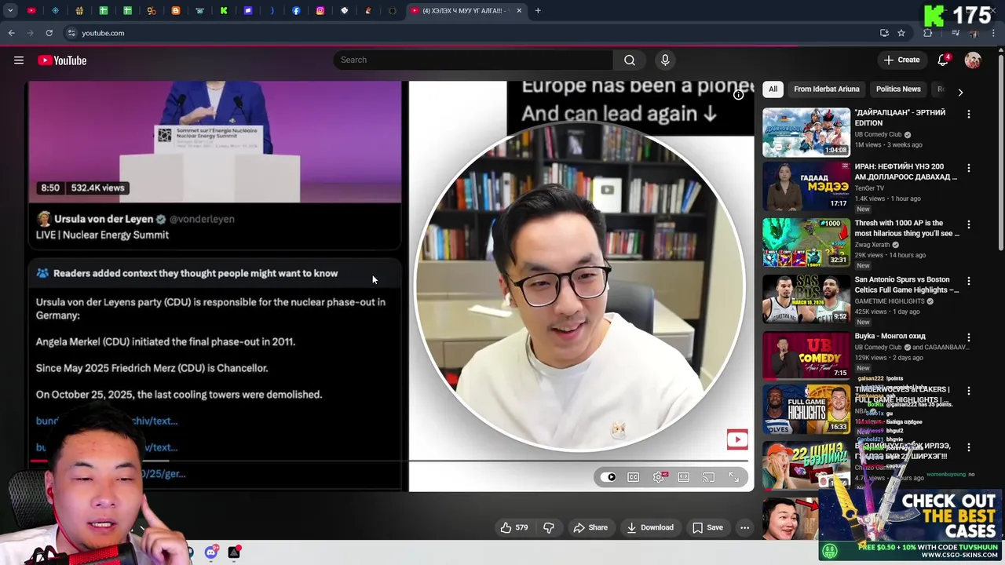Screen dimensions: 1005x565
Task: Open Spurs vs Celtics highlights thumbnail
Action: click(x=806, y=299)
